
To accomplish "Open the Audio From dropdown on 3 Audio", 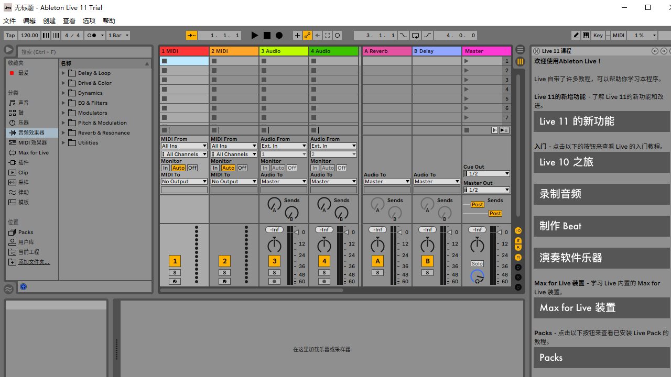I will (x=284, y=146).
